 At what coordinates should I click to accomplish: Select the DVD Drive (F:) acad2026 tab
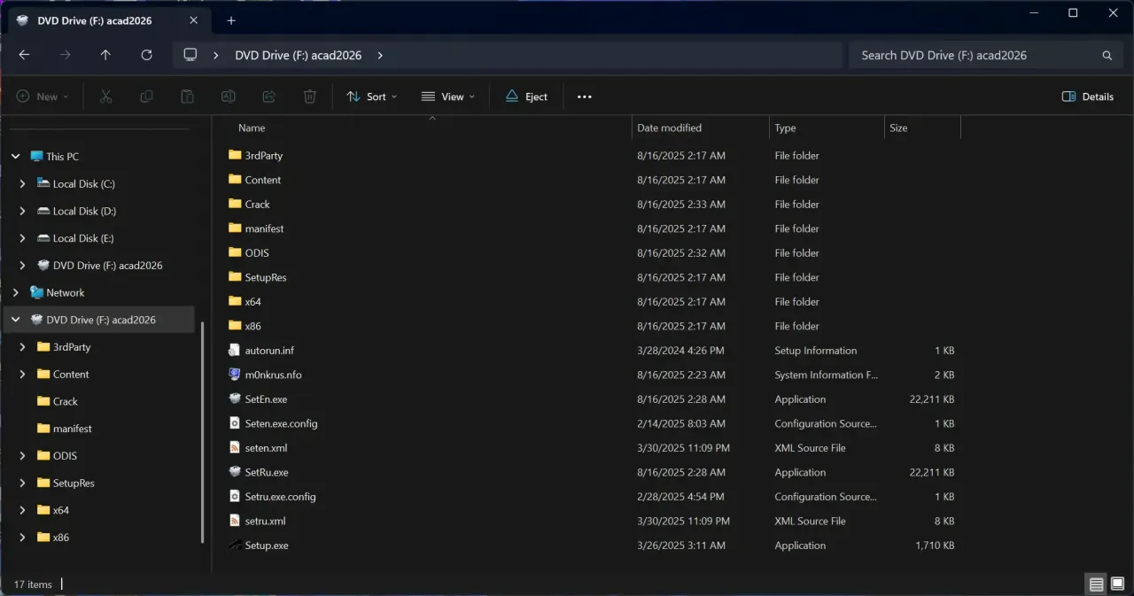coord(108,20)
